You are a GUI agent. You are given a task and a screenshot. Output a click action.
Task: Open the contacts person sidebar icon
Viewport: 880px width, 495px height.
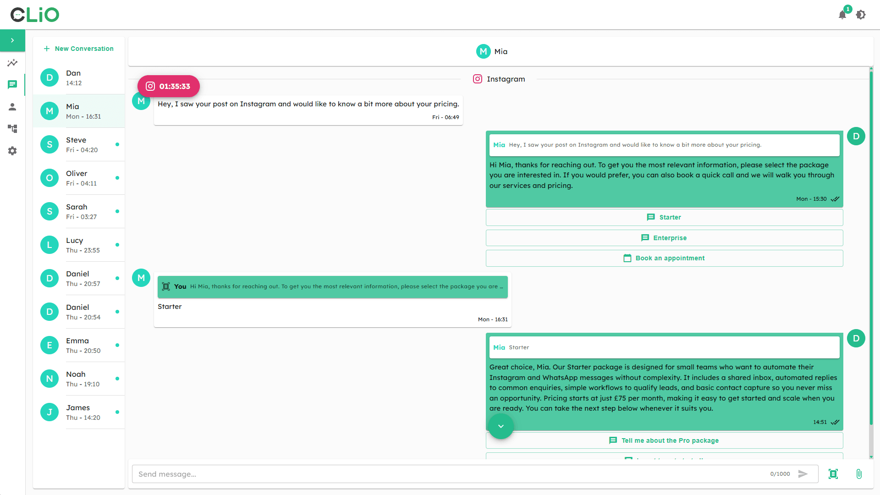point(12,107)
